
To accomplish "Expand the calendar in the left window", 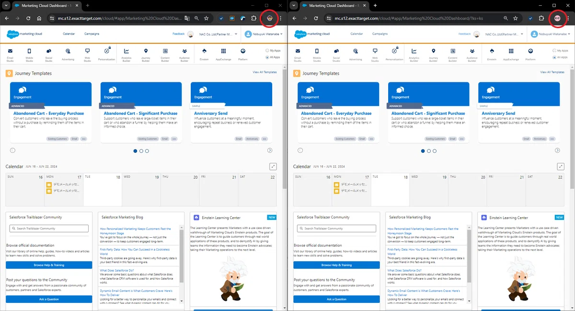I will coord(273,166).
